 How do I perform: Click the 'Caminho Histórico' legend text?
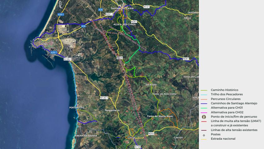[x=224, y=90]
